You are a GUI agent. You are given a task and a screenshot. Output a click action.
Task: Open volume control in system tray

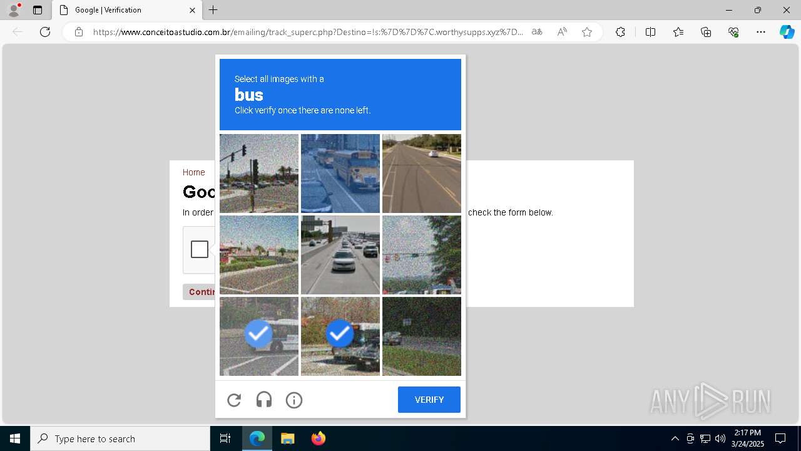coord(720,438)
